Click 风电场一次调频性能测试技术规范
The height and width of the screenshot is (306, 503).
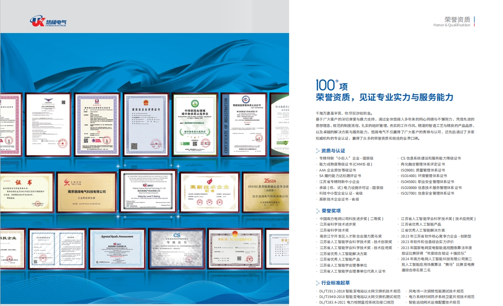click(x=436, y=291)
